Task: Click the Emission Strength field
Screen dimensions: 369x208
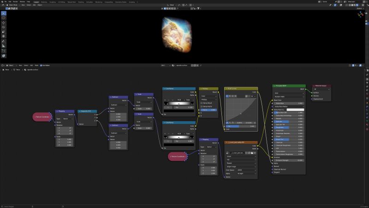Action: coord(289,160)
